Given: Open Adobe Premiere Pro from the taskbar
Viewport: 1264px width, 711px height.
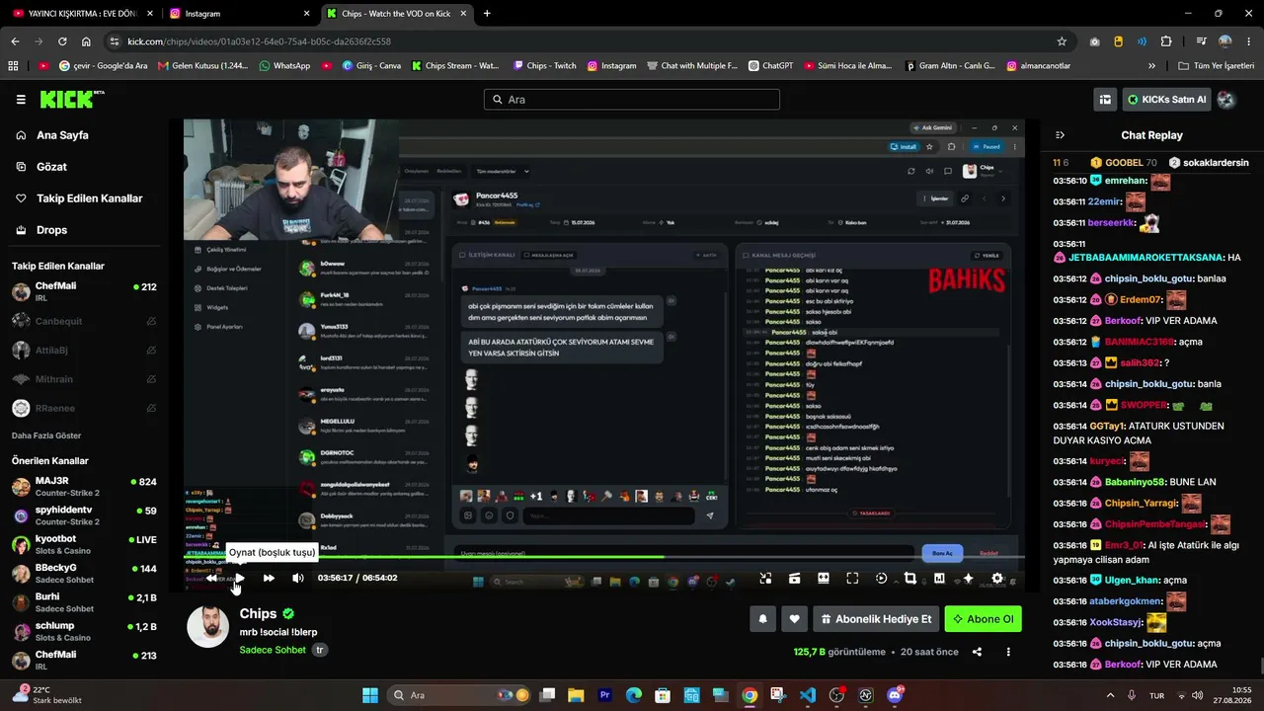Looking at the screenshot, I should pos(604,695).
